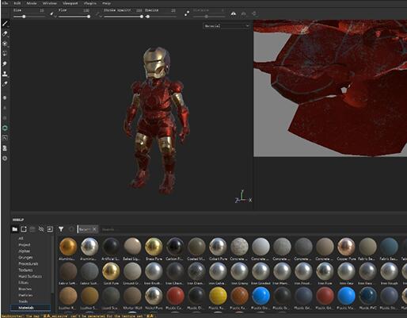
Task: Select the Filters shelf category
Action: 23,282
